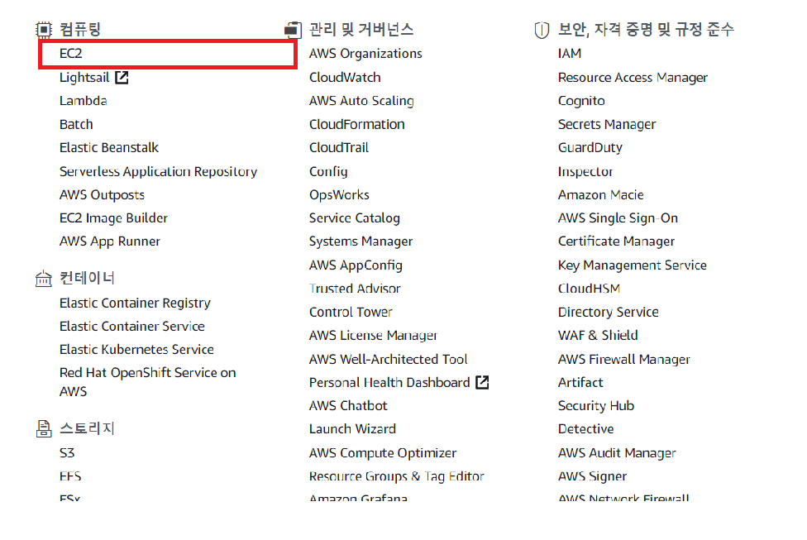The width and height of the screenshot is (807, 540).
Task: Open Artifact
Action: 580,383
